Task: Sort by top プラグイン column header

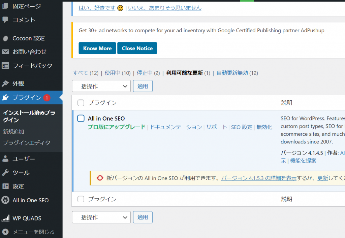Action: click(102, 103)
